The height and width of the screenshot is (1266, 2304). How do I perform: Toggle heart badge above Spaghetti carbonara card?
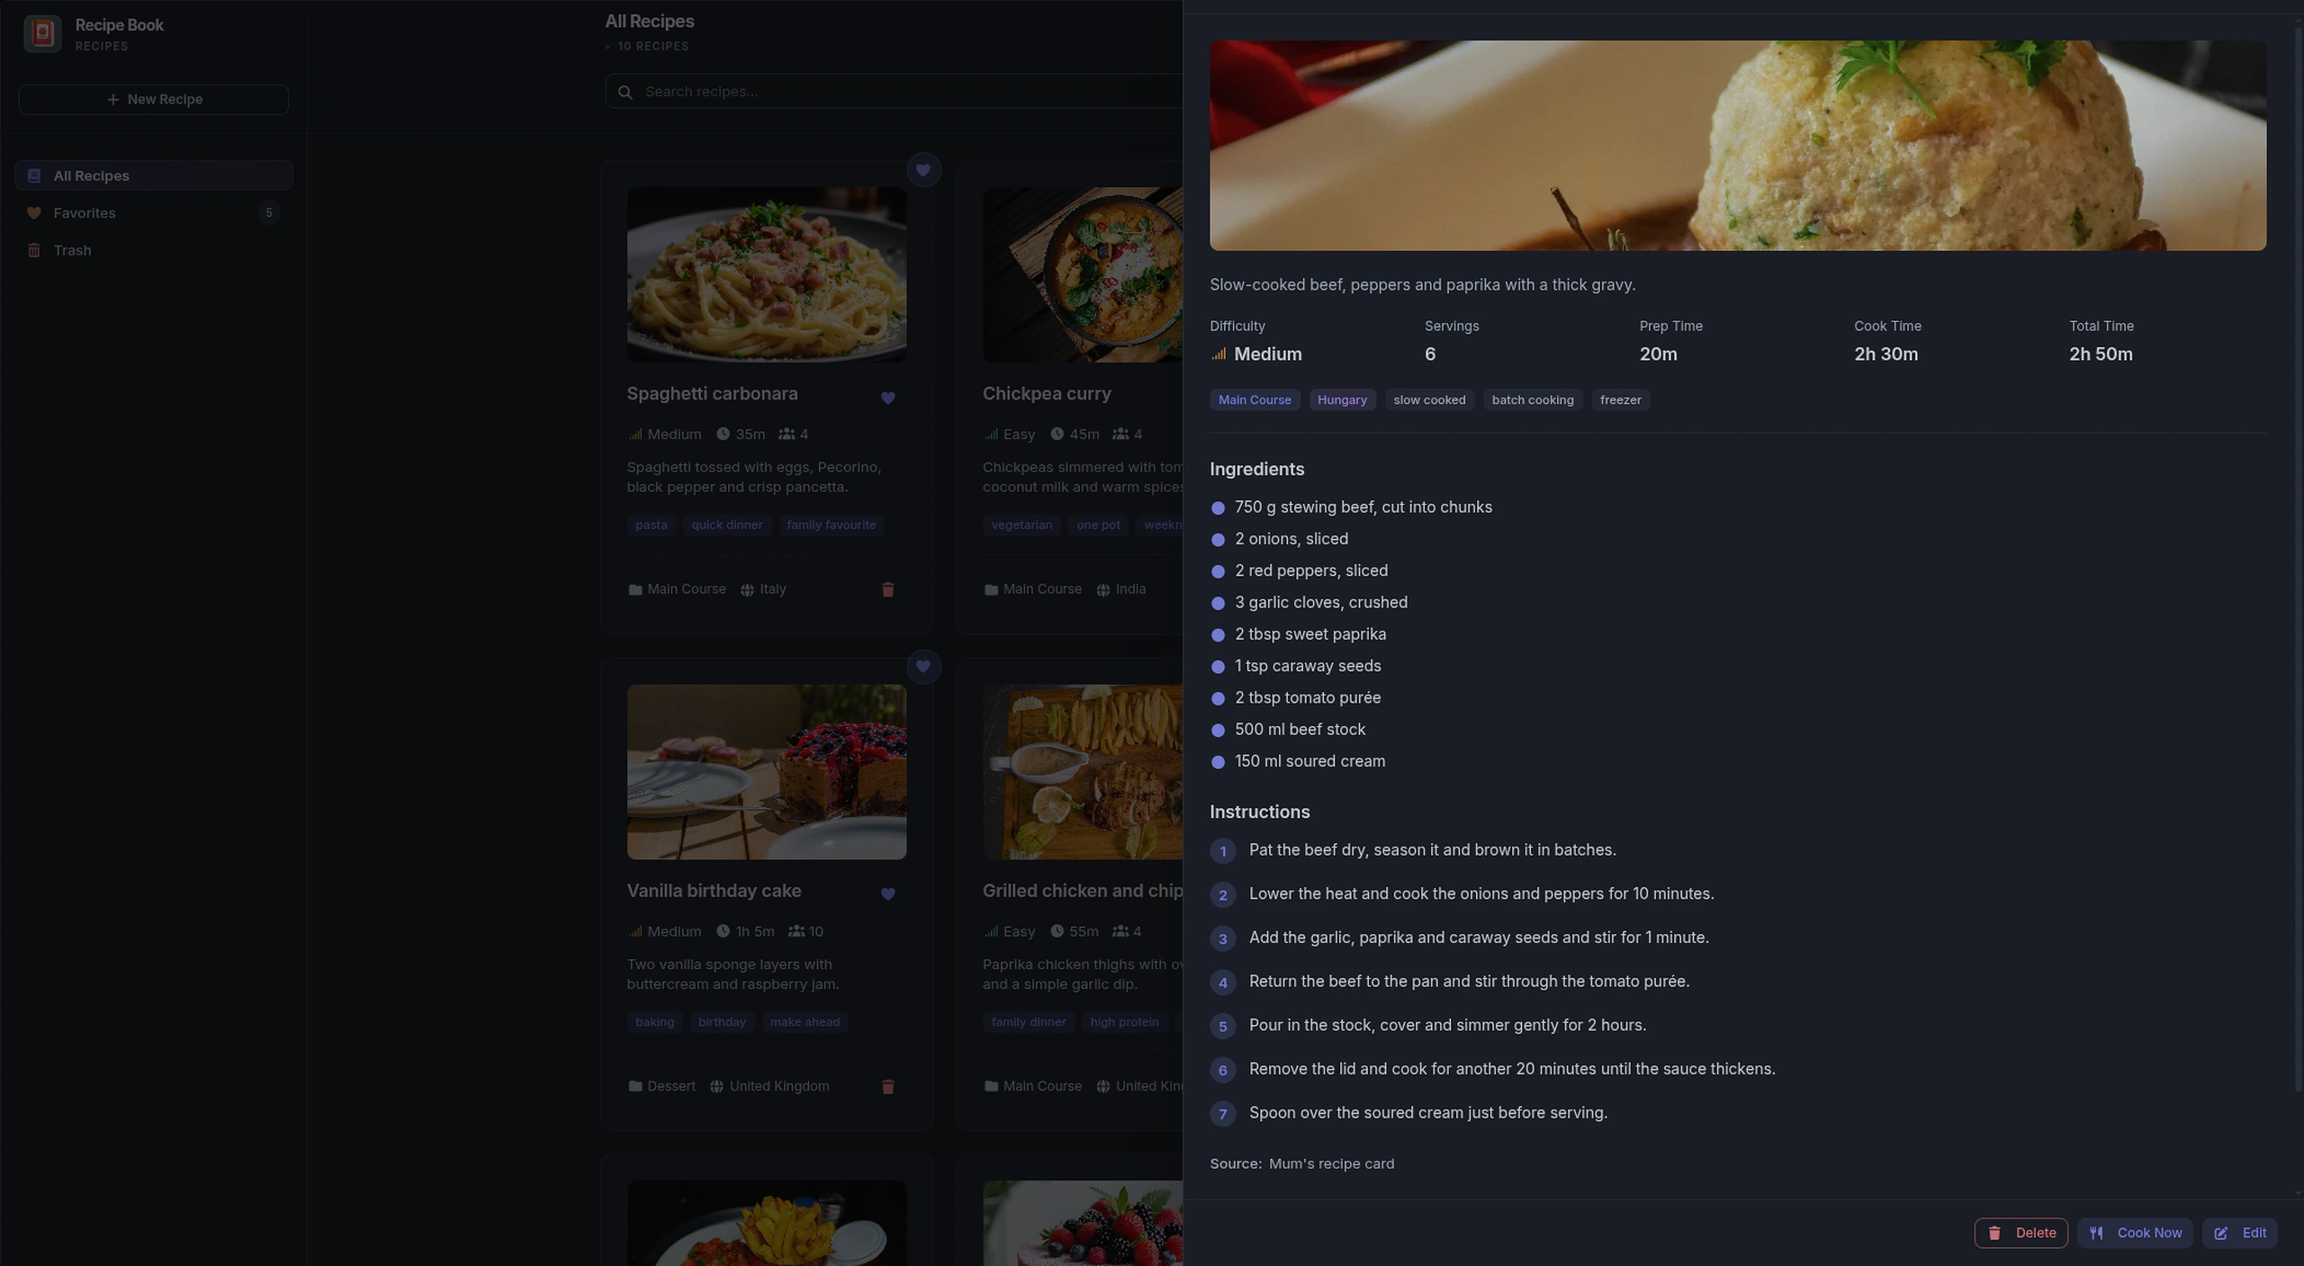922,170
